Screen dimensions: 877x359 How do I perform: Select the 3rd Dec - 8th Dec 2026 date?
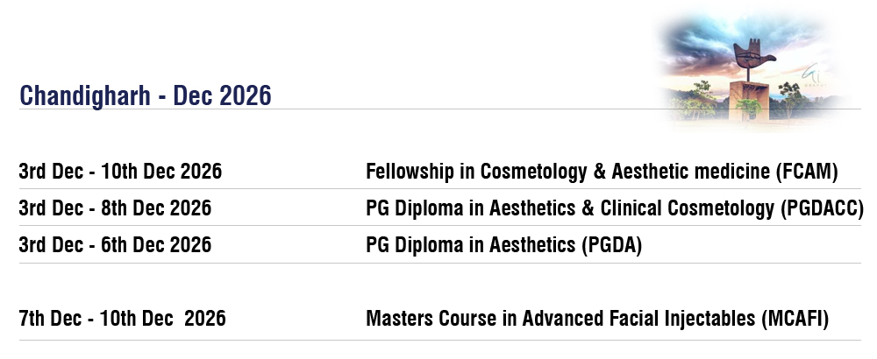[115, 208]
